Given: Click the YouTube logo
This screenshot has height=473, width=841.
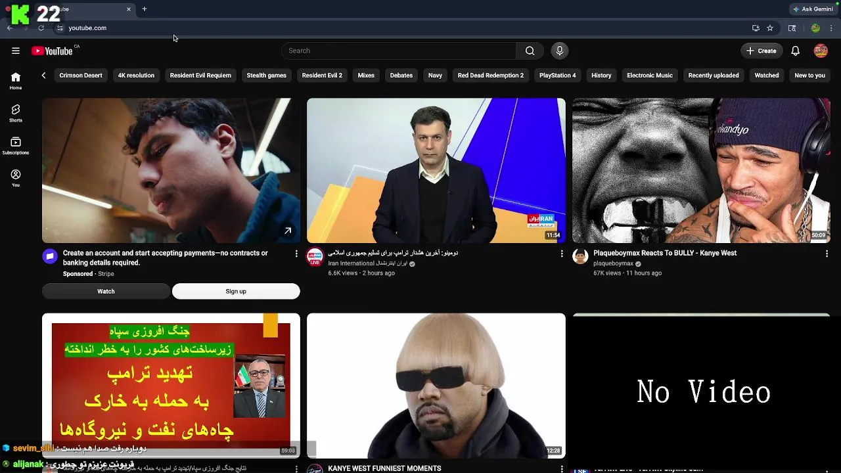Looking at the screenshot, I should pos(52,51).
